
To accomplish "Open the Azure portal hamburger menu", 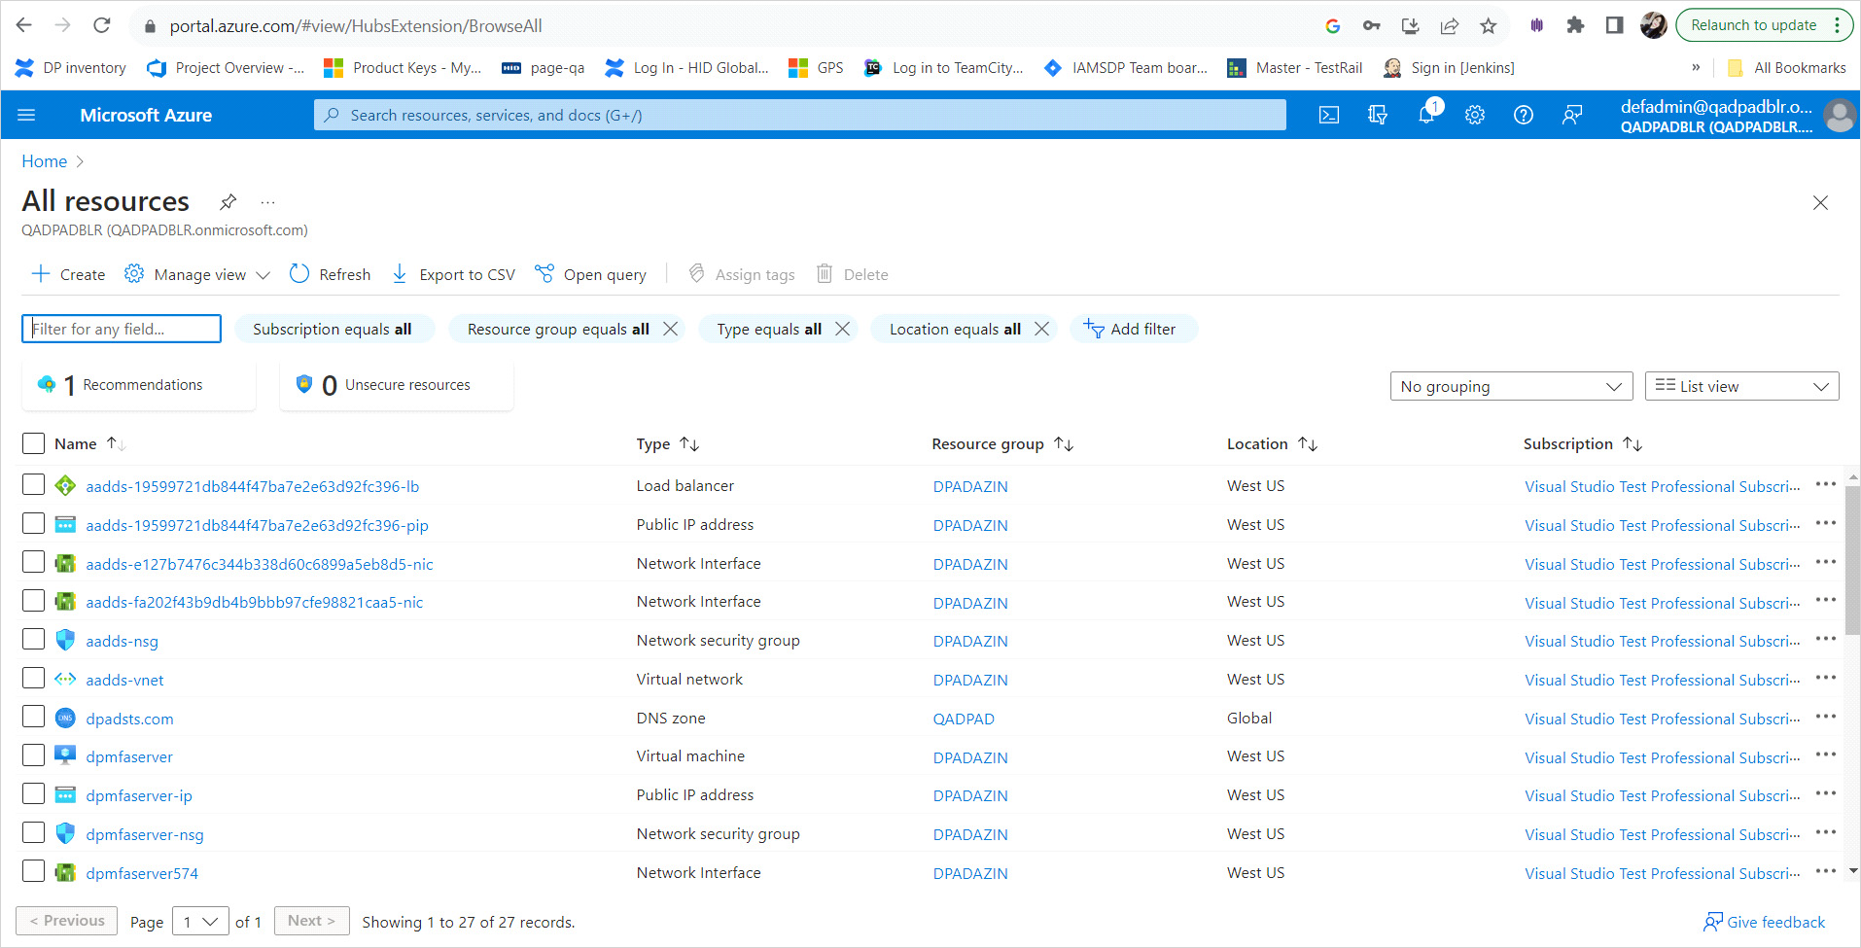I will tap(26, 115).
